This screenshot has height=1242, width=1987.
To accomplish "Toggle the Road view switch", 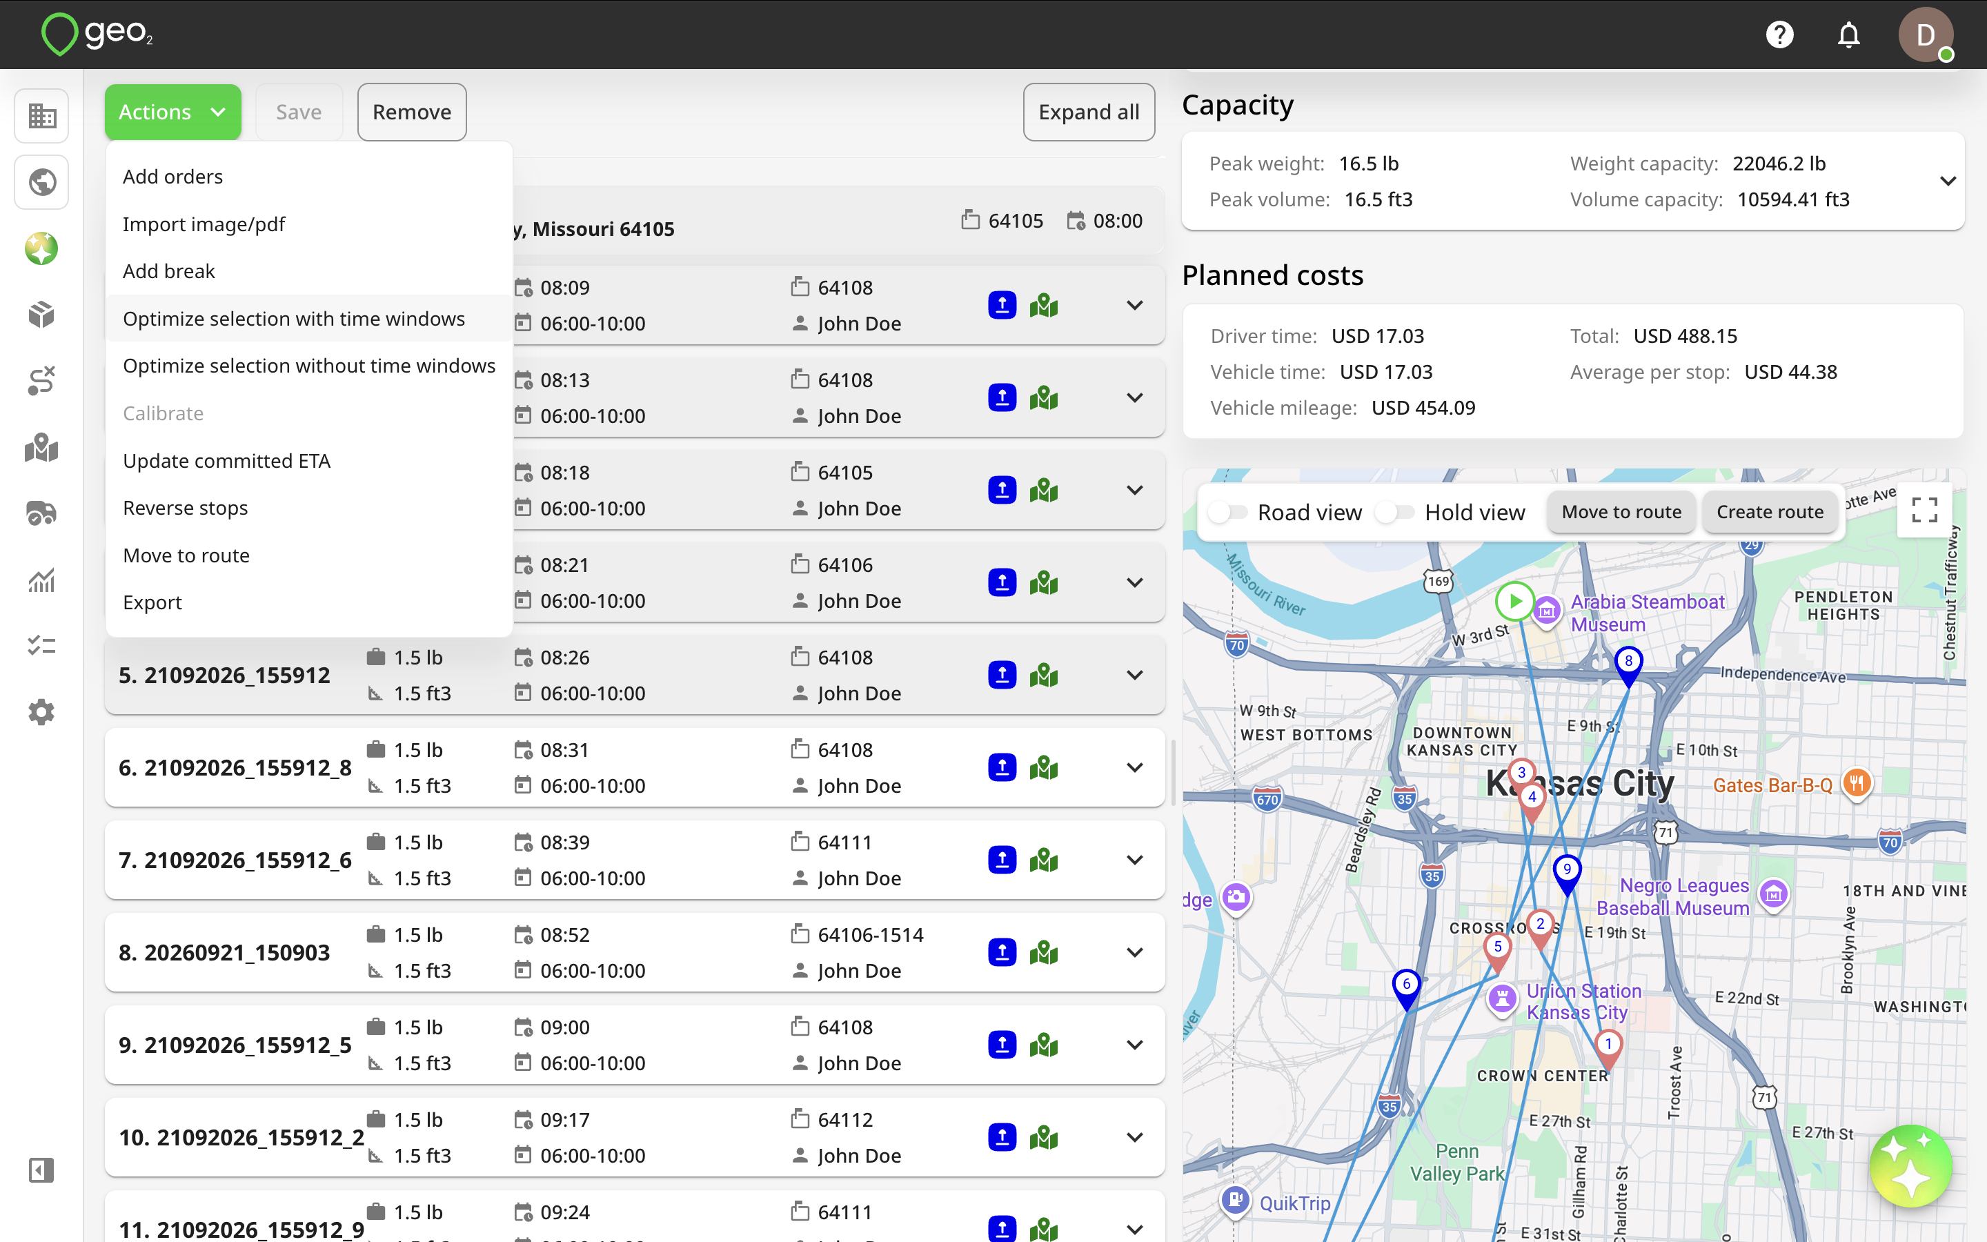I will [x=1227, y=513].
